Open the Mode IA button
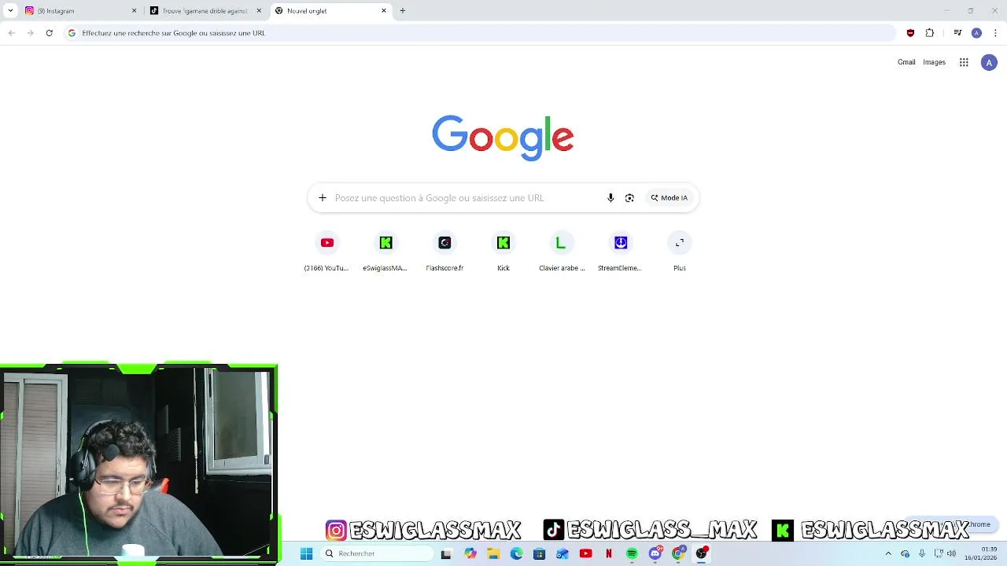1007x566 pixels. click(x=669, y=198)
